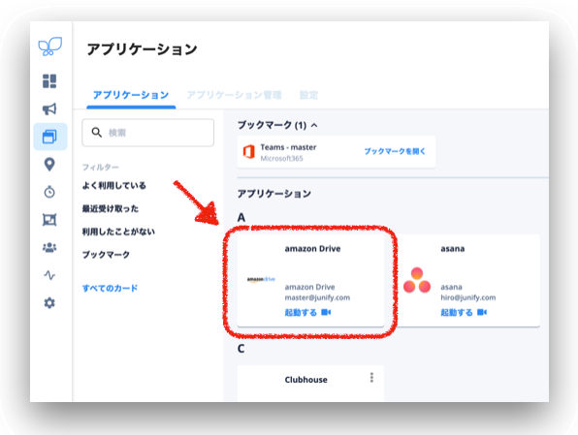Click the Teams - master bookmark title
This screenshot has width=578, height=435.
click(x=288, y=147)
